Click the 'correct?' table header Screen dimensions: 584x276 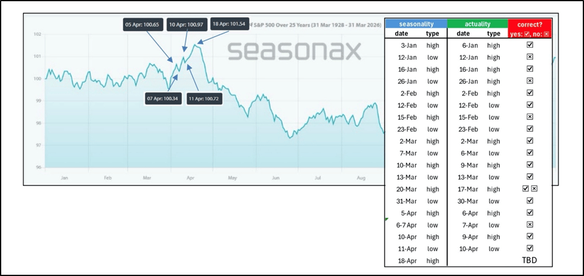tap(530, 24)
